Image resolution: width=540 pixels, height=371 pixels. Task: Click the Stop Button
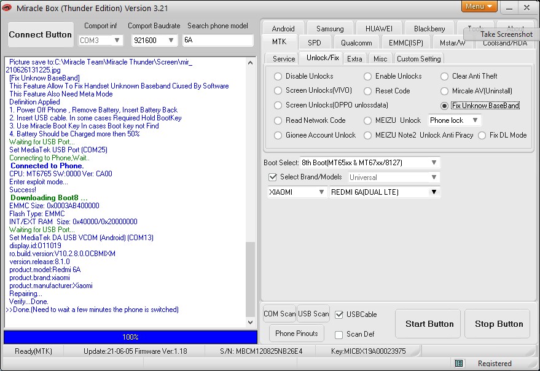497,324
